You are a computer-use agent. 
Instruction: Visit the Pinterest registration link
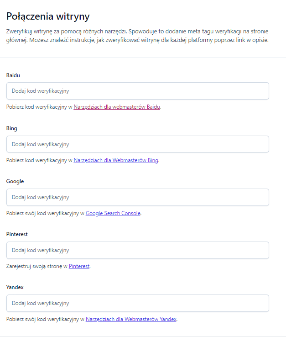tap(79, 266)
